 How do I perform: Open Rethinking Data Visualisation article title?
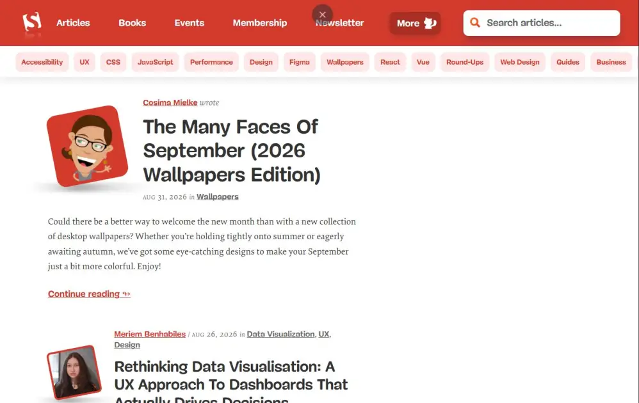(231, 382)
